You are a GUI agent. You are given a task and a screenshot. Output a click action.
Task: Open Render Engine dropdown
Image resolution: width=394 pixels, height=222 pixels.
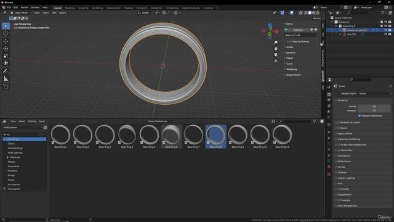click(375, 94)
